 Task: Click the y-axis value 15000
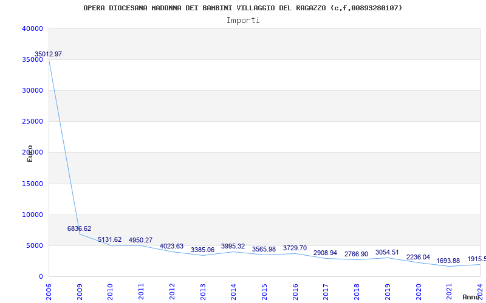(32, 184)
